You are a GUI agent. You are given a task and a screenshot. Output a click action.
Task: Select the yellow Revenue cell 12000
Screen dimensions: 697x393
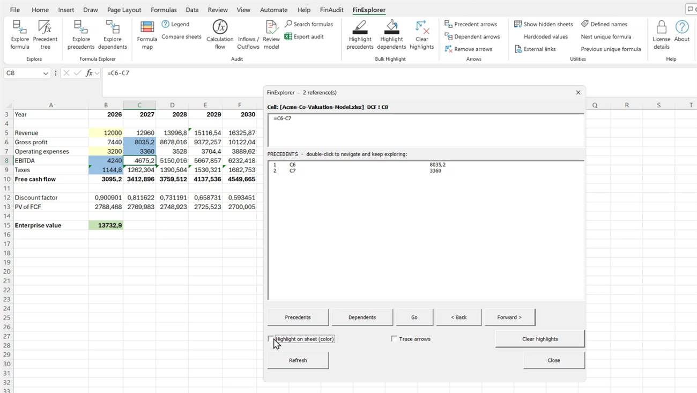pos(106,132)
